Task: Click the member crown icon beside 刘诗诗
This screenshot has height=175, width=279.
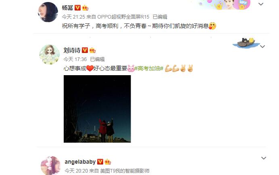Action: [x=92, y=50]
